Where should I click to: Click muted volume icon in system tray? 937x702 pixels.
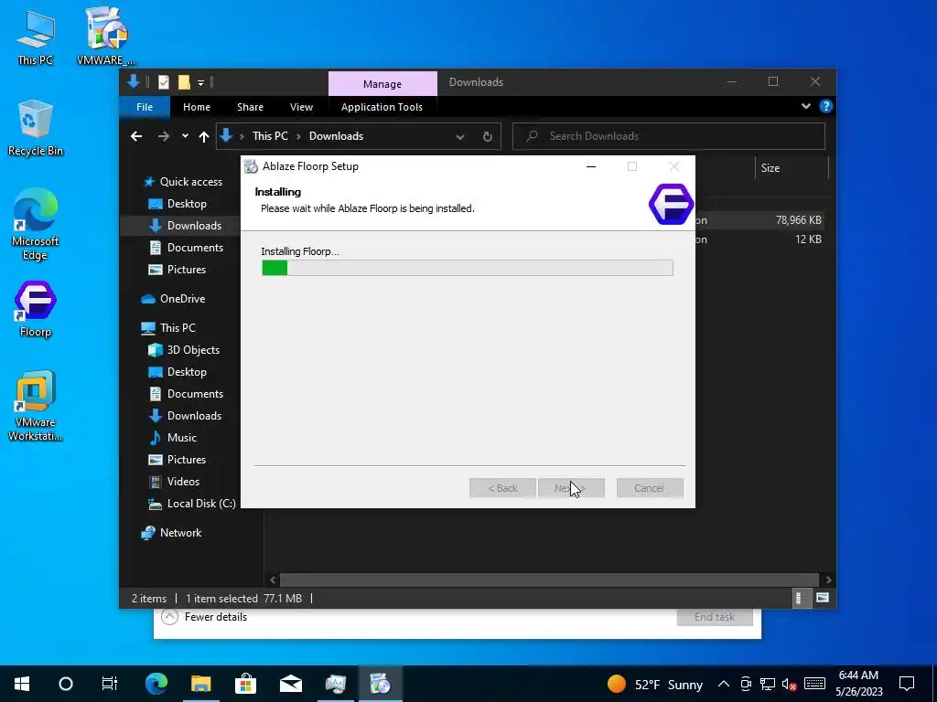pos(789,684)
